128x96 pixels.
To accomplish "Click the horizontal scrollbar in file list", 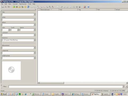I will (x=83, y=83).
